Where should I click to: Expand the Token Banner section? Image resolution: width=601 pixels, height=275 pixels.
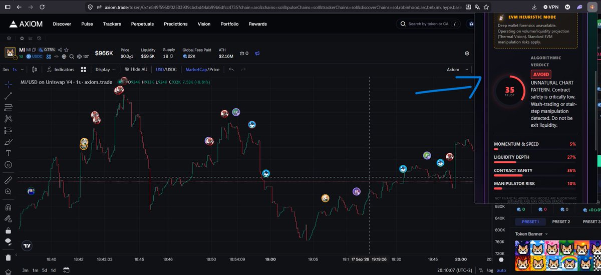(x=532, y=234)
